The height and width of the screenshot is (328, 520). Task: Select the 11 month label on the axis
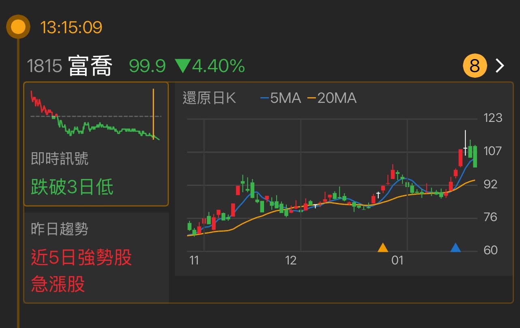(x=194, y=261)
